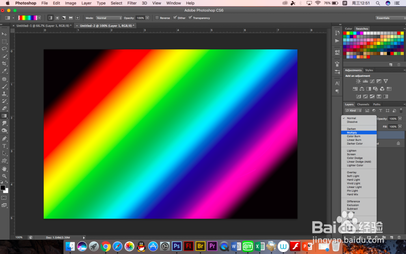Open the layer Fill dropdown arrow
The image size is (406, 254).
(400, 126)
